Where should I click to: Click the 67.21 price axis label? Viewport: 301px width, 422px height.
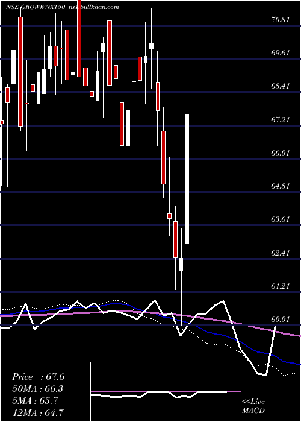click(281, 119)
